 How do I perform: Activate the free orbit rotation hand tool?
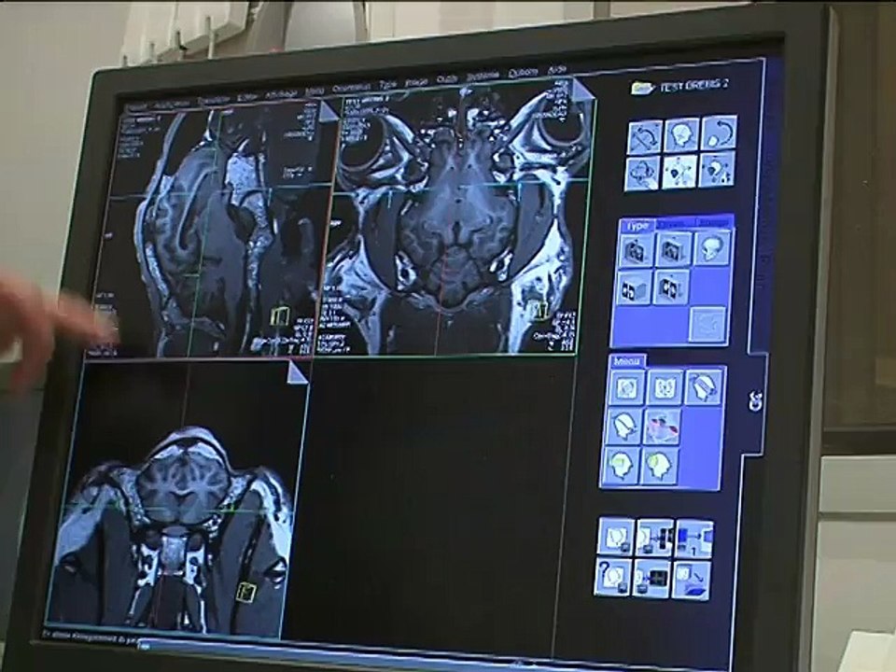[642, 175]
